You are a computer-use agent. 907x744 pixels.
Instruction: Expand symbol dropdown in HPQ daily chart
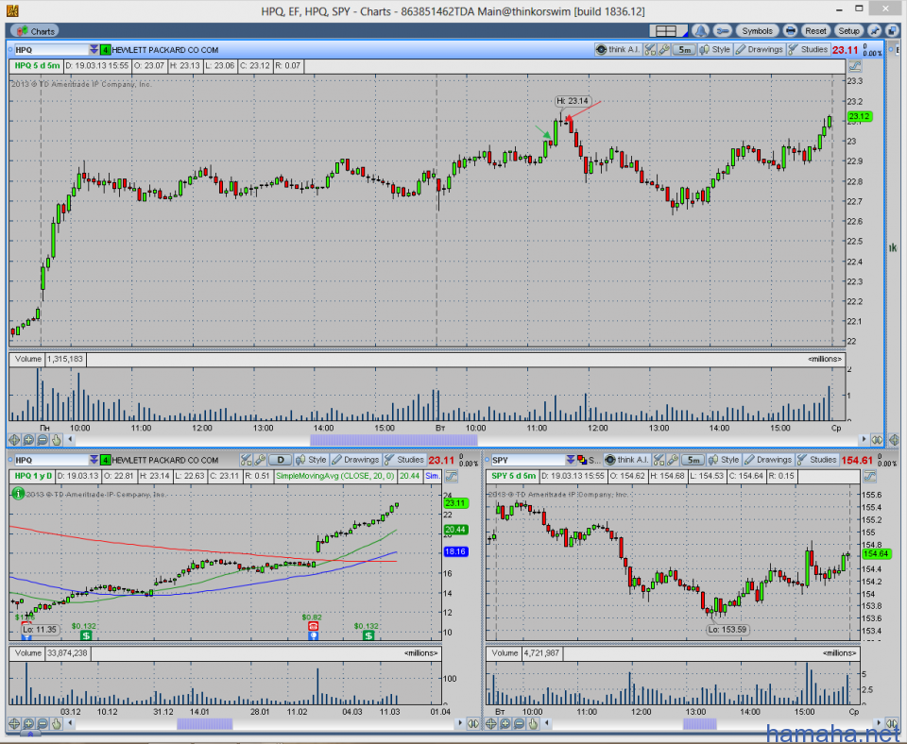tap(94, 460)
